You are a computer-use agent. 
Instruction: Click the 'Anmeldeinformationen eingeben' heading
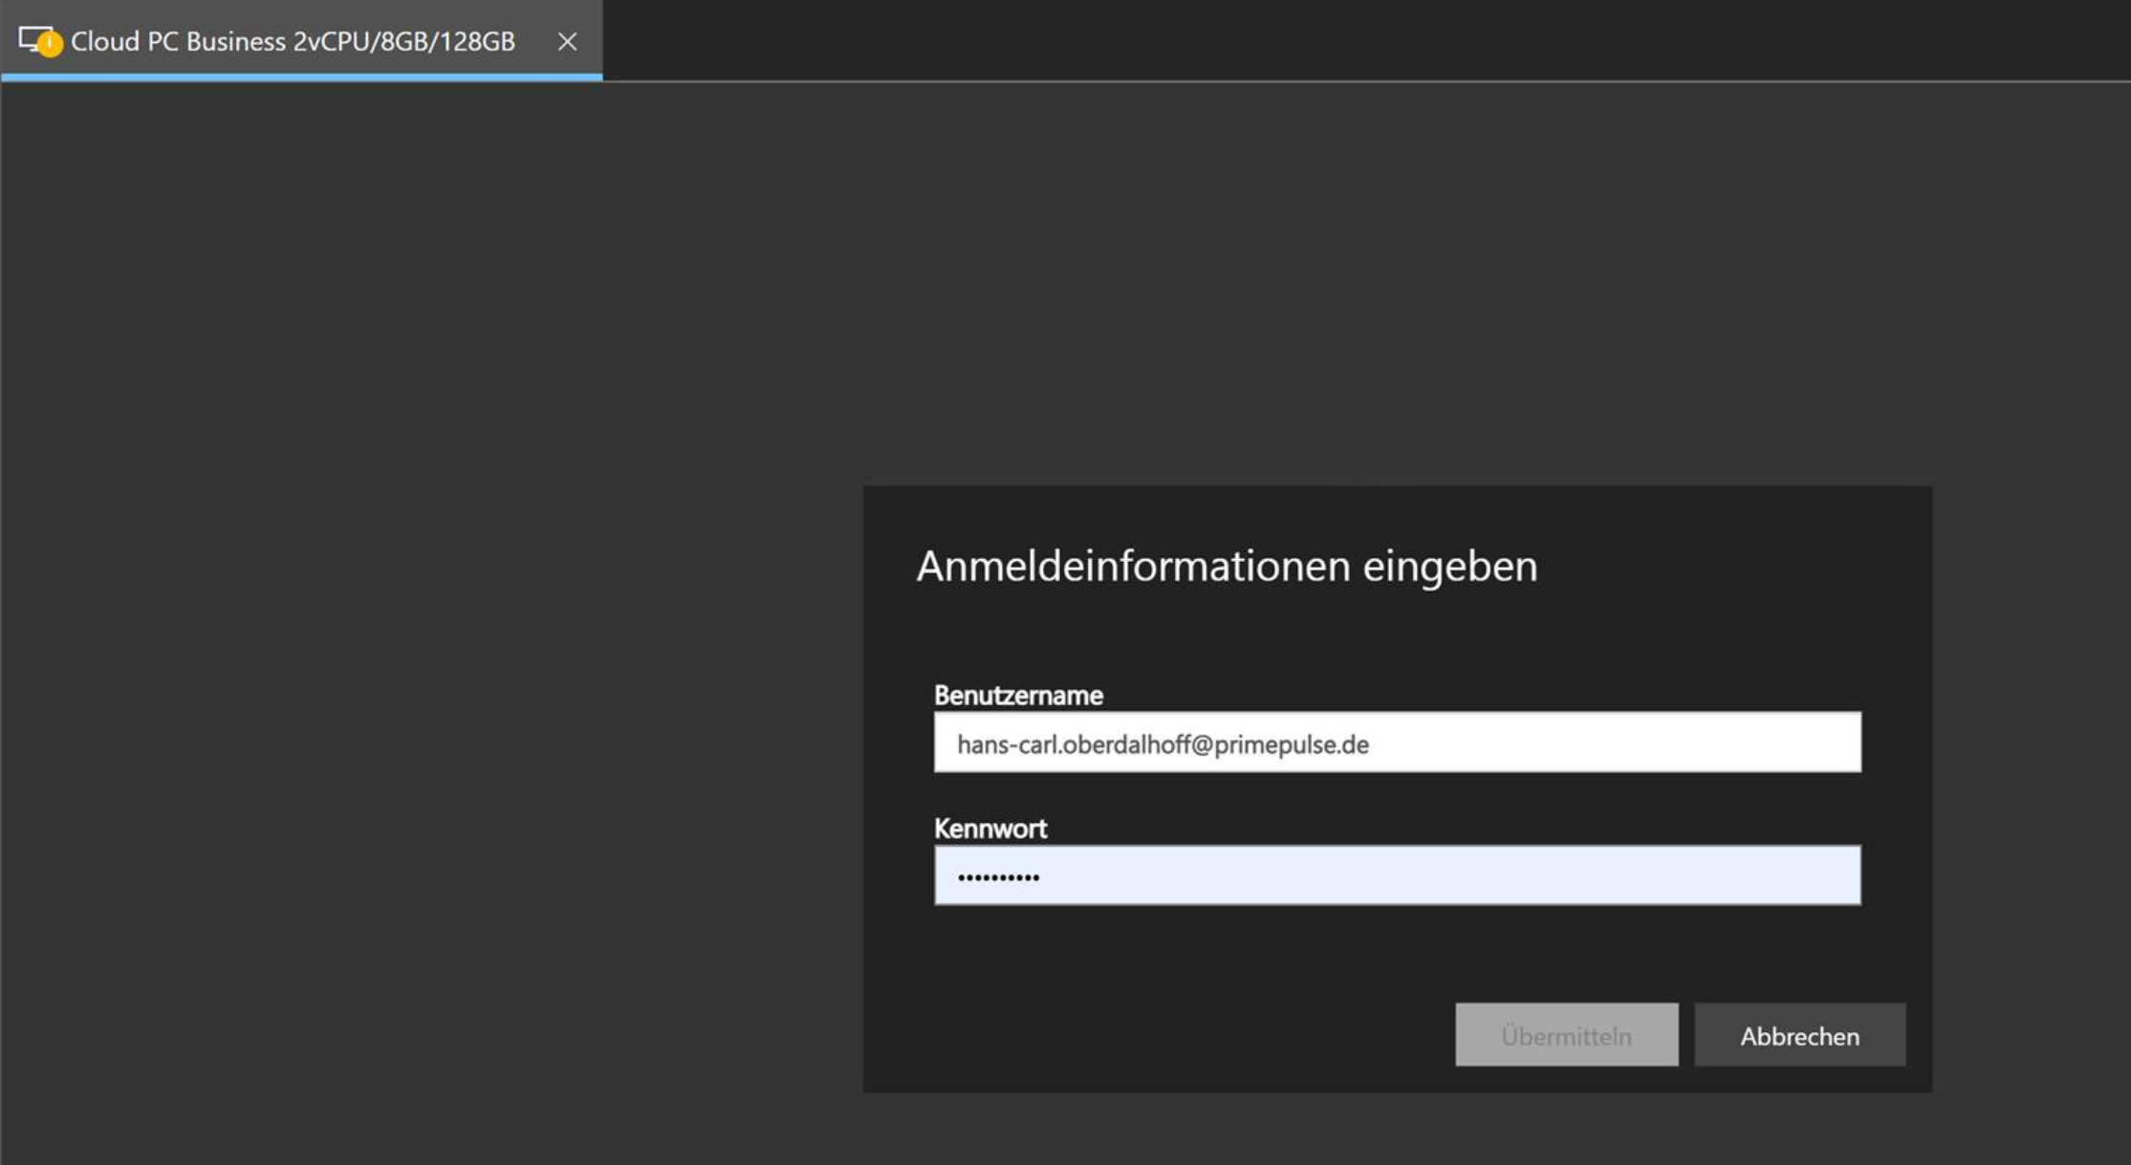[1227, 566]
